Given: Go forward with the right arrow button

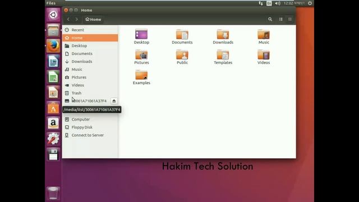Looking at the screenshot, I should [77, 19].
